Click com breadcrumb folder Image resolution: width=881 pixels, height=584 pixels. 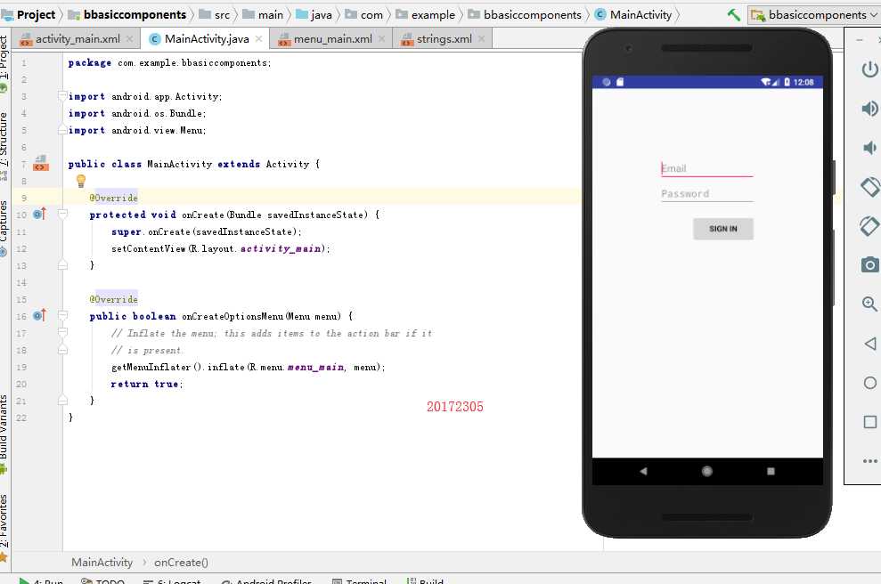364,14
